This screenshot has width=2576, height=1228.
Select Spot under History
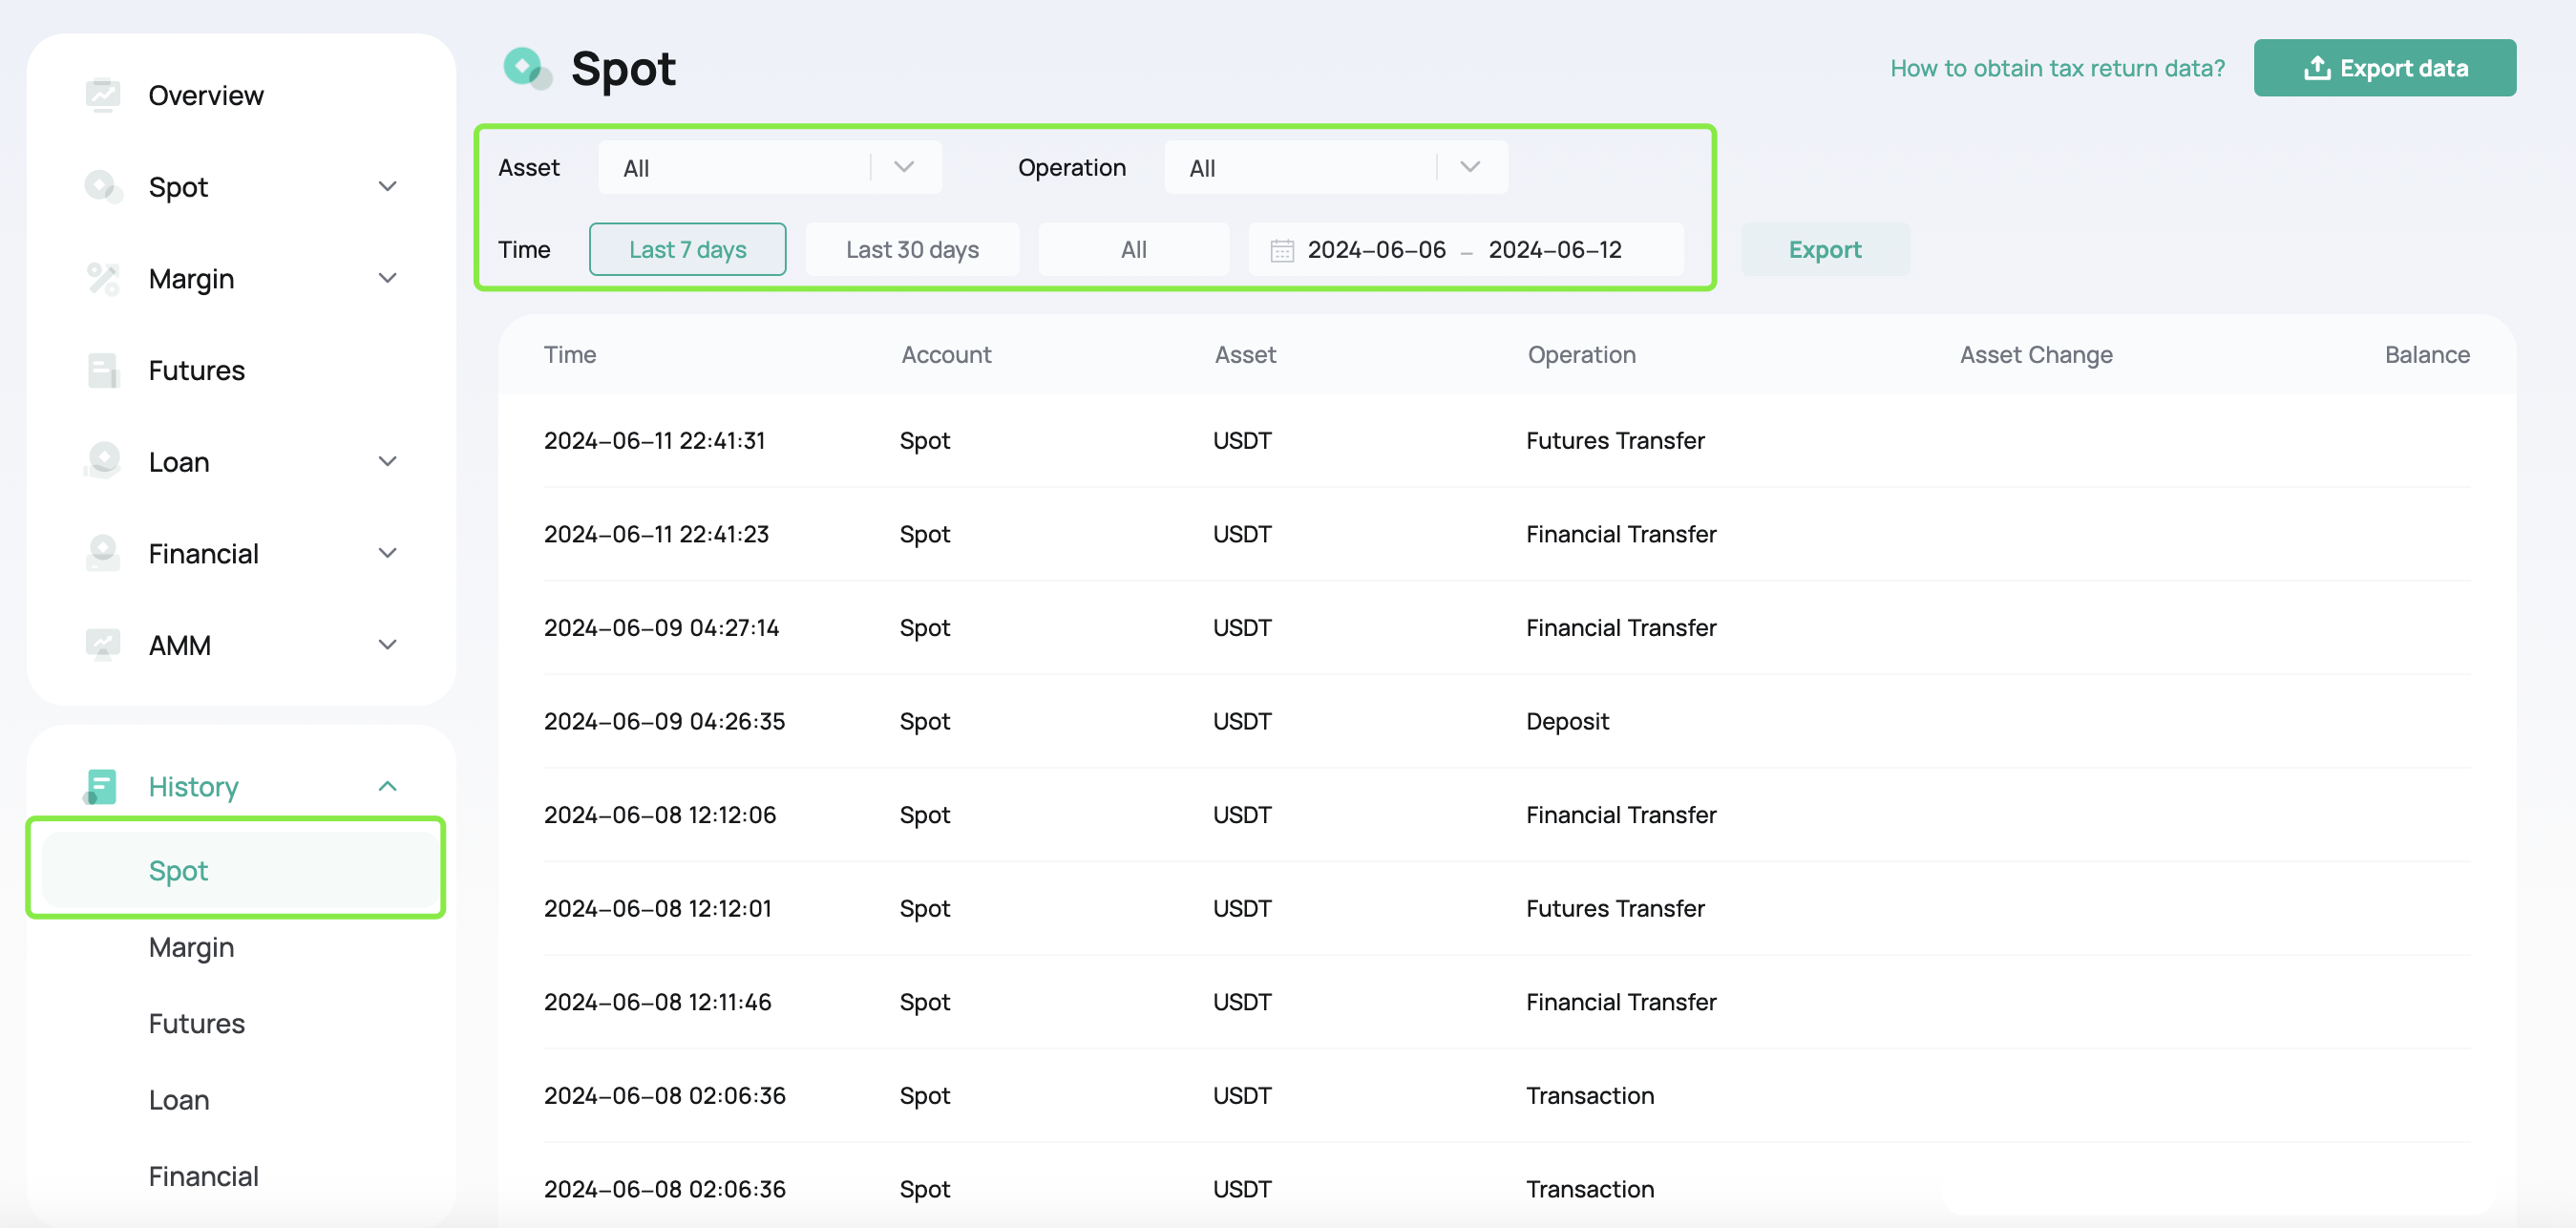click(x=241, y=870)
